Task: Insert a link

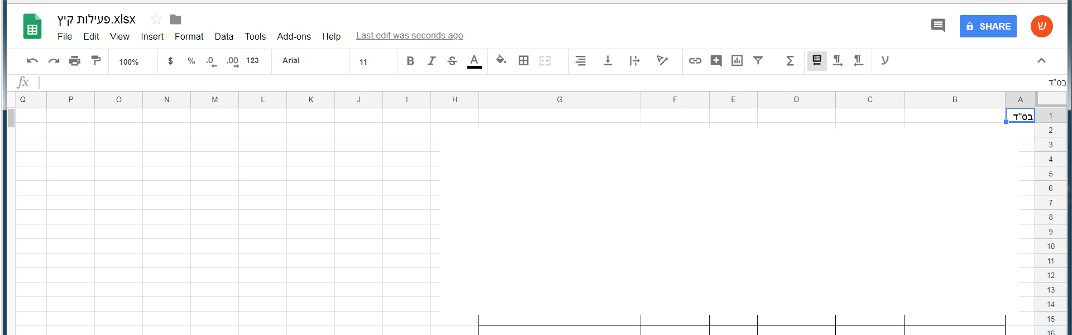Action: (x=695, y=60)
